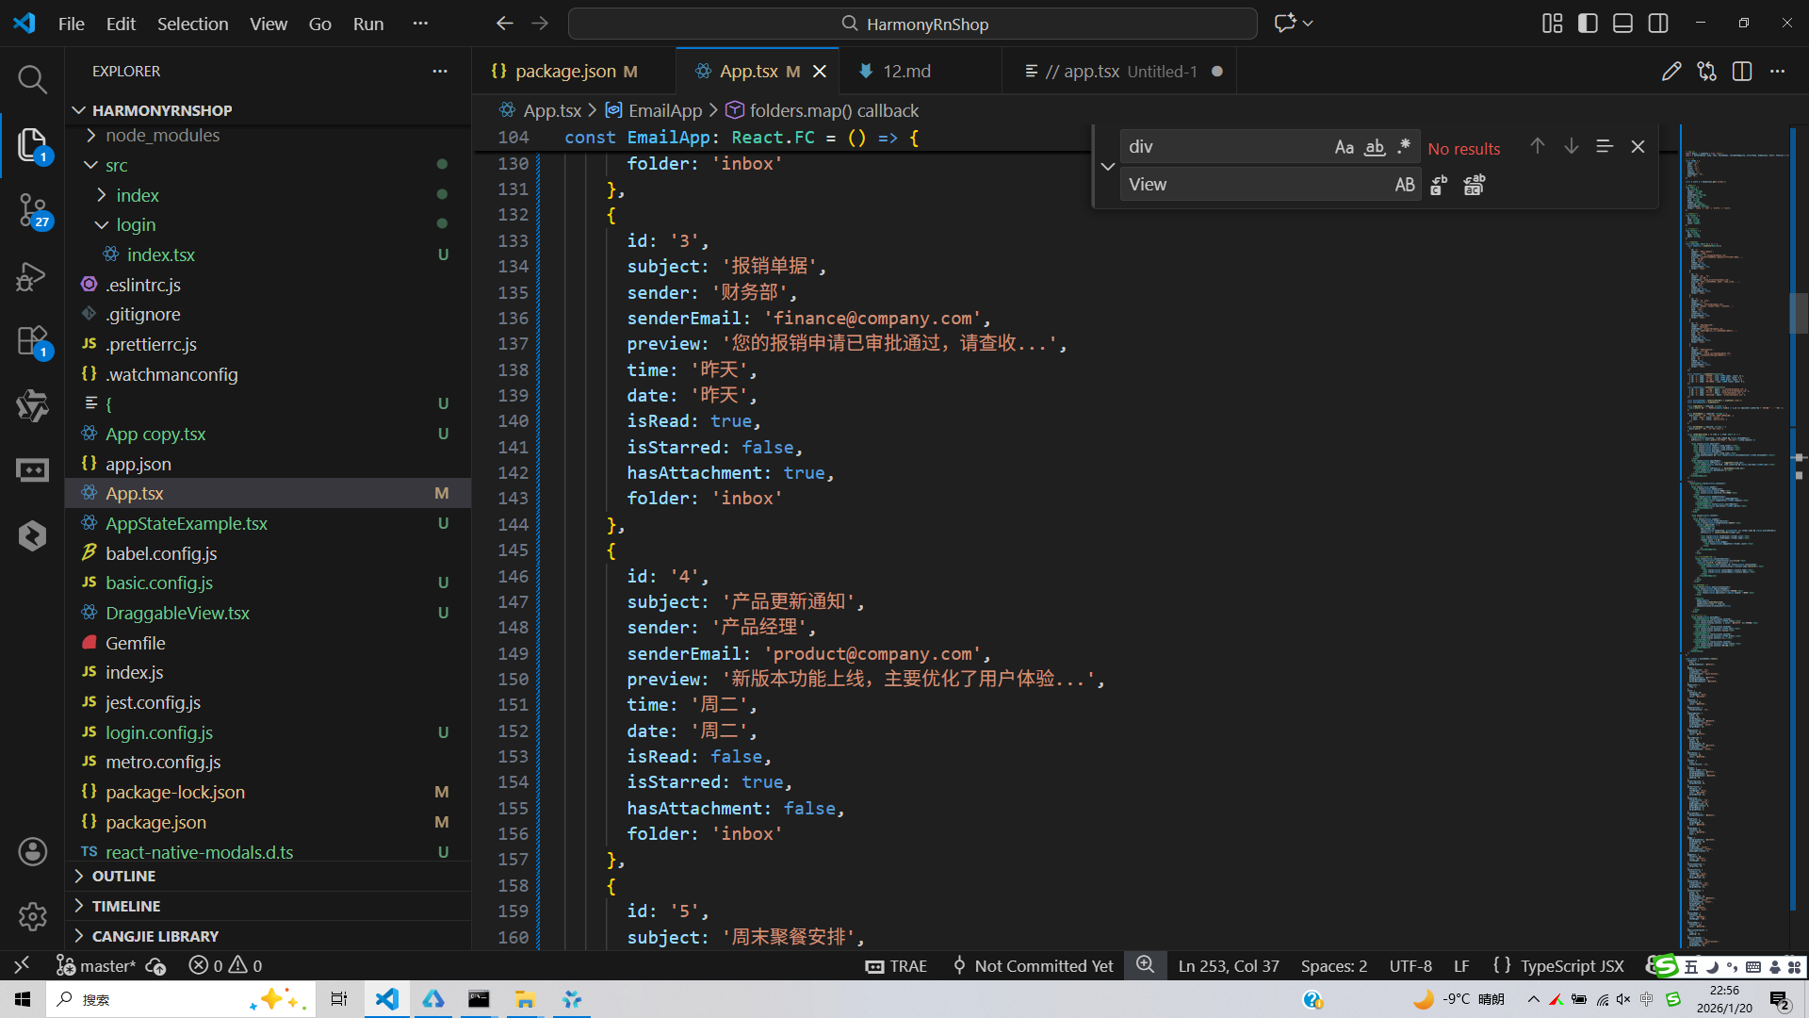Toggle Use Regular Expression option
This screenshot has width=1809, height=1018.
pyautogui.click(x=1404, y=147)
